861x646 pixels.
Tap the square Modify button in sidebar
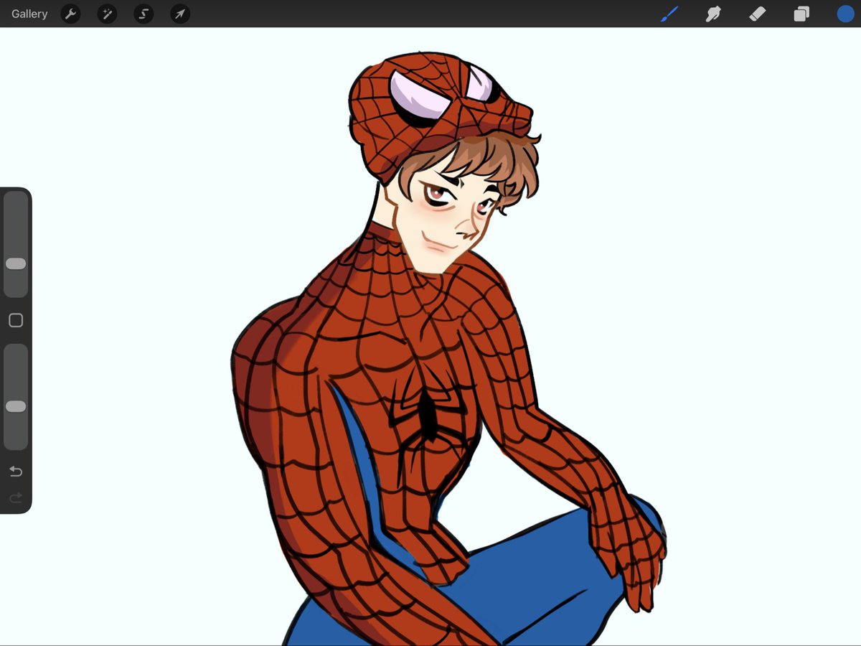[16, 321]
